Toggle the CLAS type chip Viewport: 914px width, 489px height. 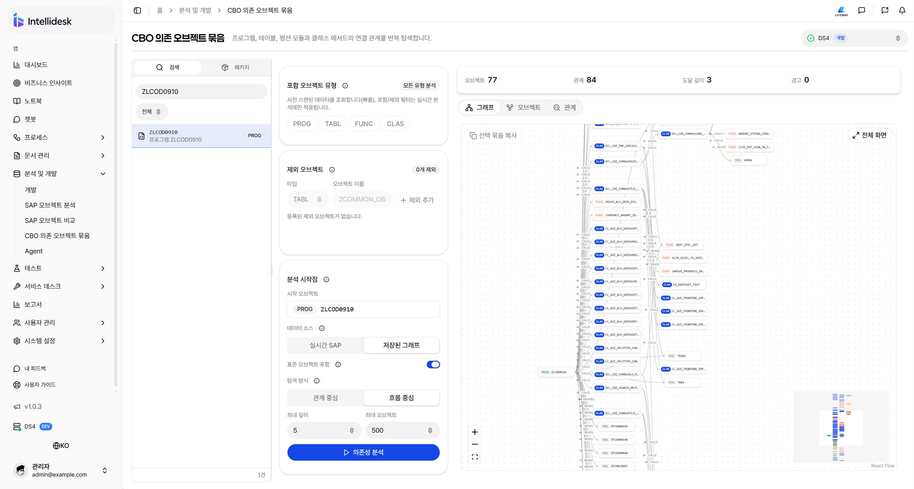395,124
